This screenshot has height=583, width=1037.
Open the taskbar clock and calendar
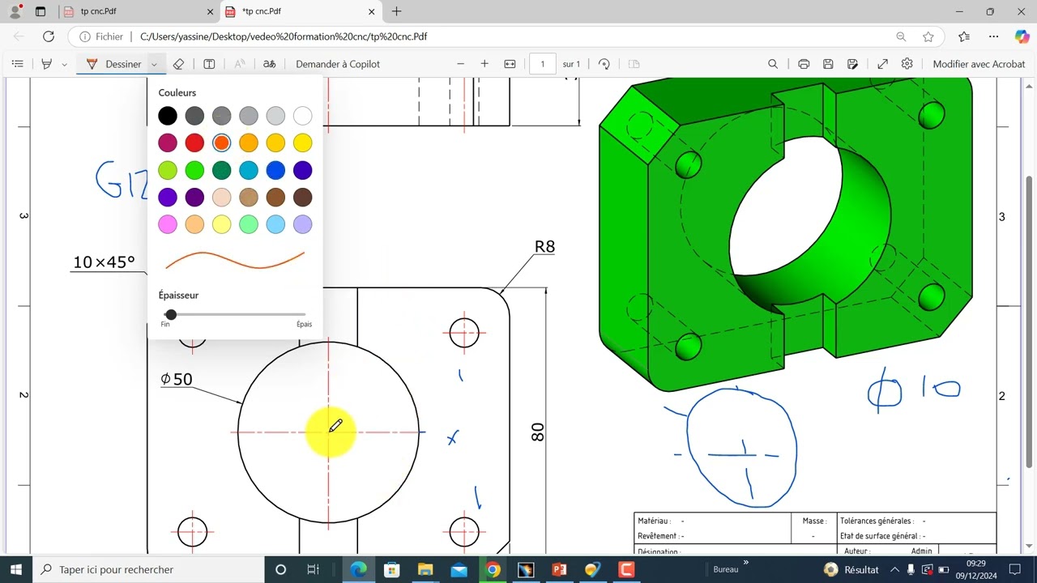[x=976, y=569]
